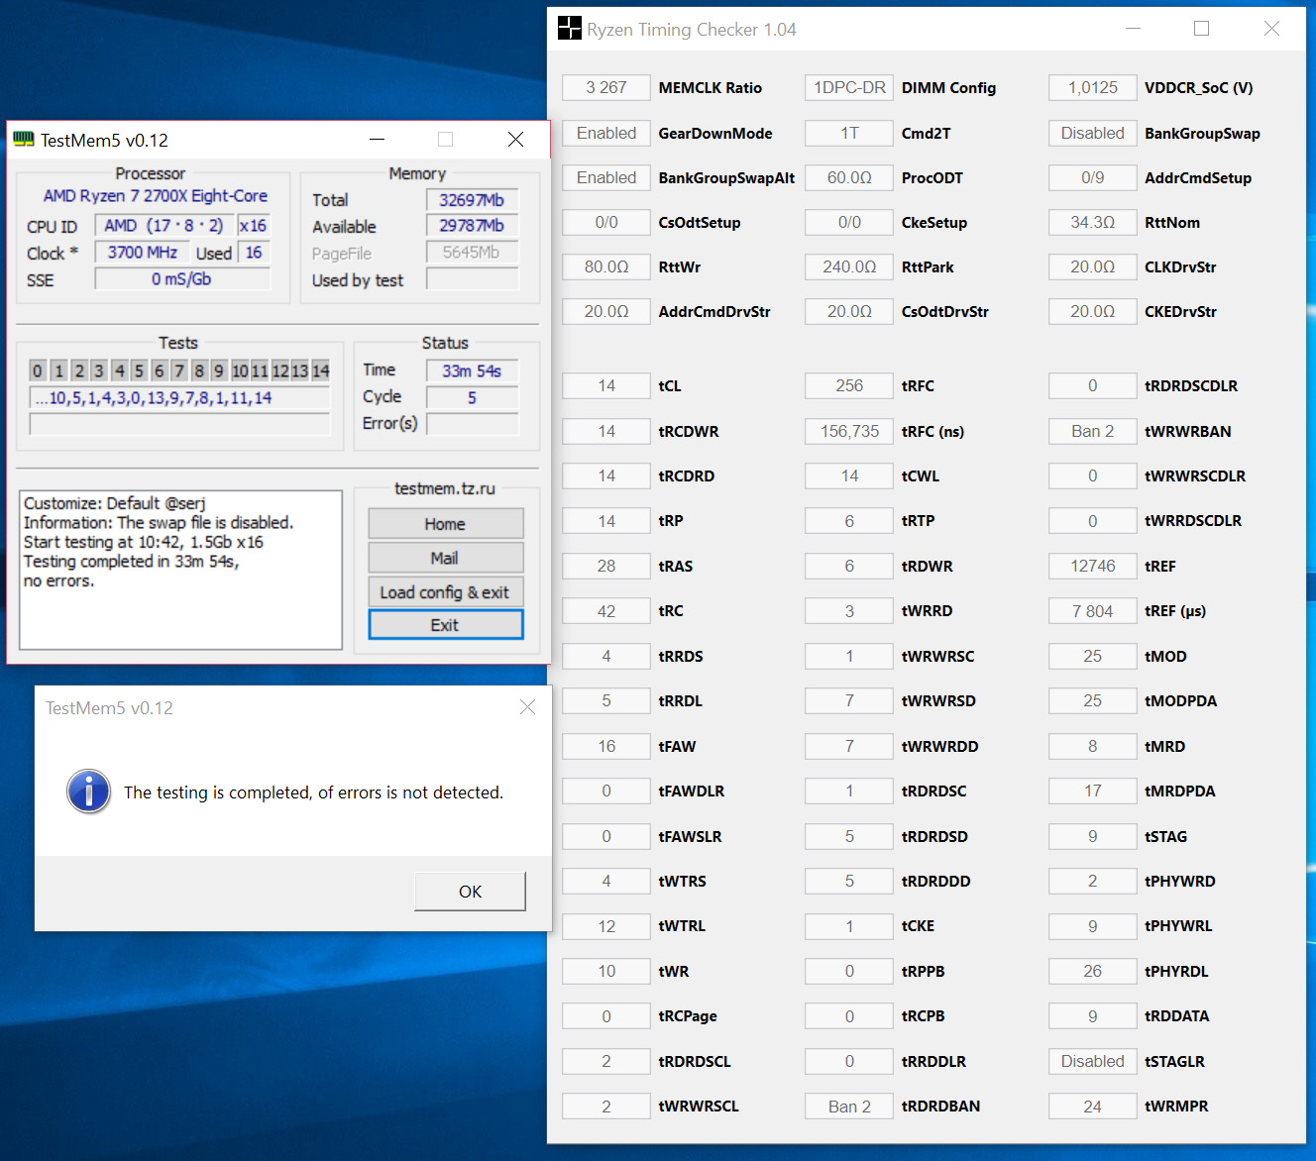Open the Home link button in TestMem5
This screenshot has height=1161, width=1316.
tap(445, 524)
